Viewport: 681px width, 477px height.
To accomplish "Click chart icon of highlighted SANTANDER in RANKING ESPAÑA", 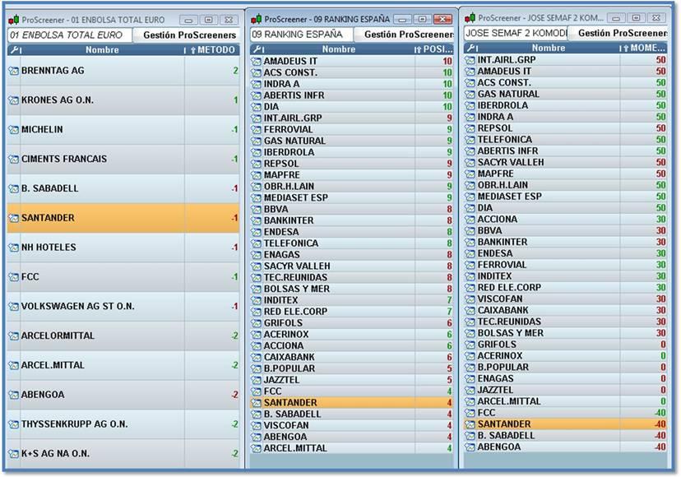I will tap(257, 403).
